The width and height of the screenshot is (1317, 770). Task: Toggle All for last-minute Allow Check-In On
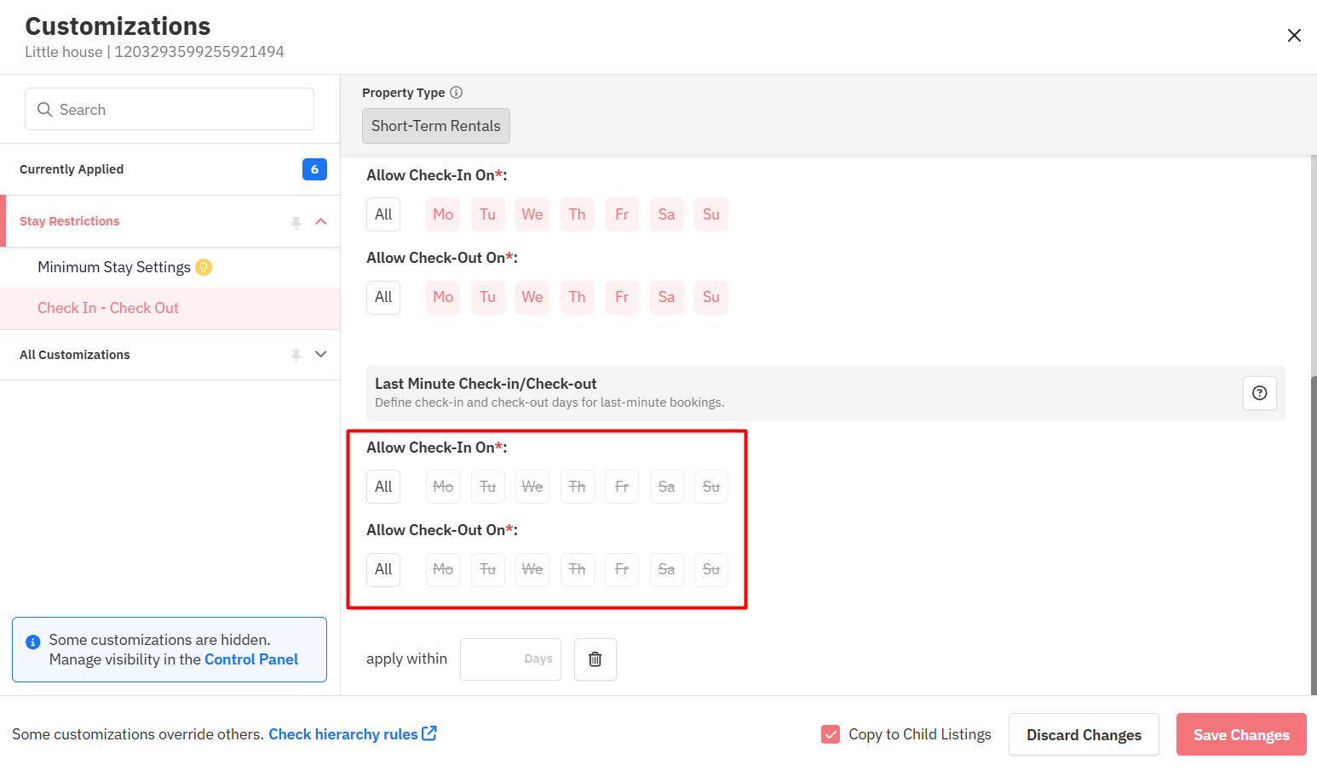coord(383,487)
